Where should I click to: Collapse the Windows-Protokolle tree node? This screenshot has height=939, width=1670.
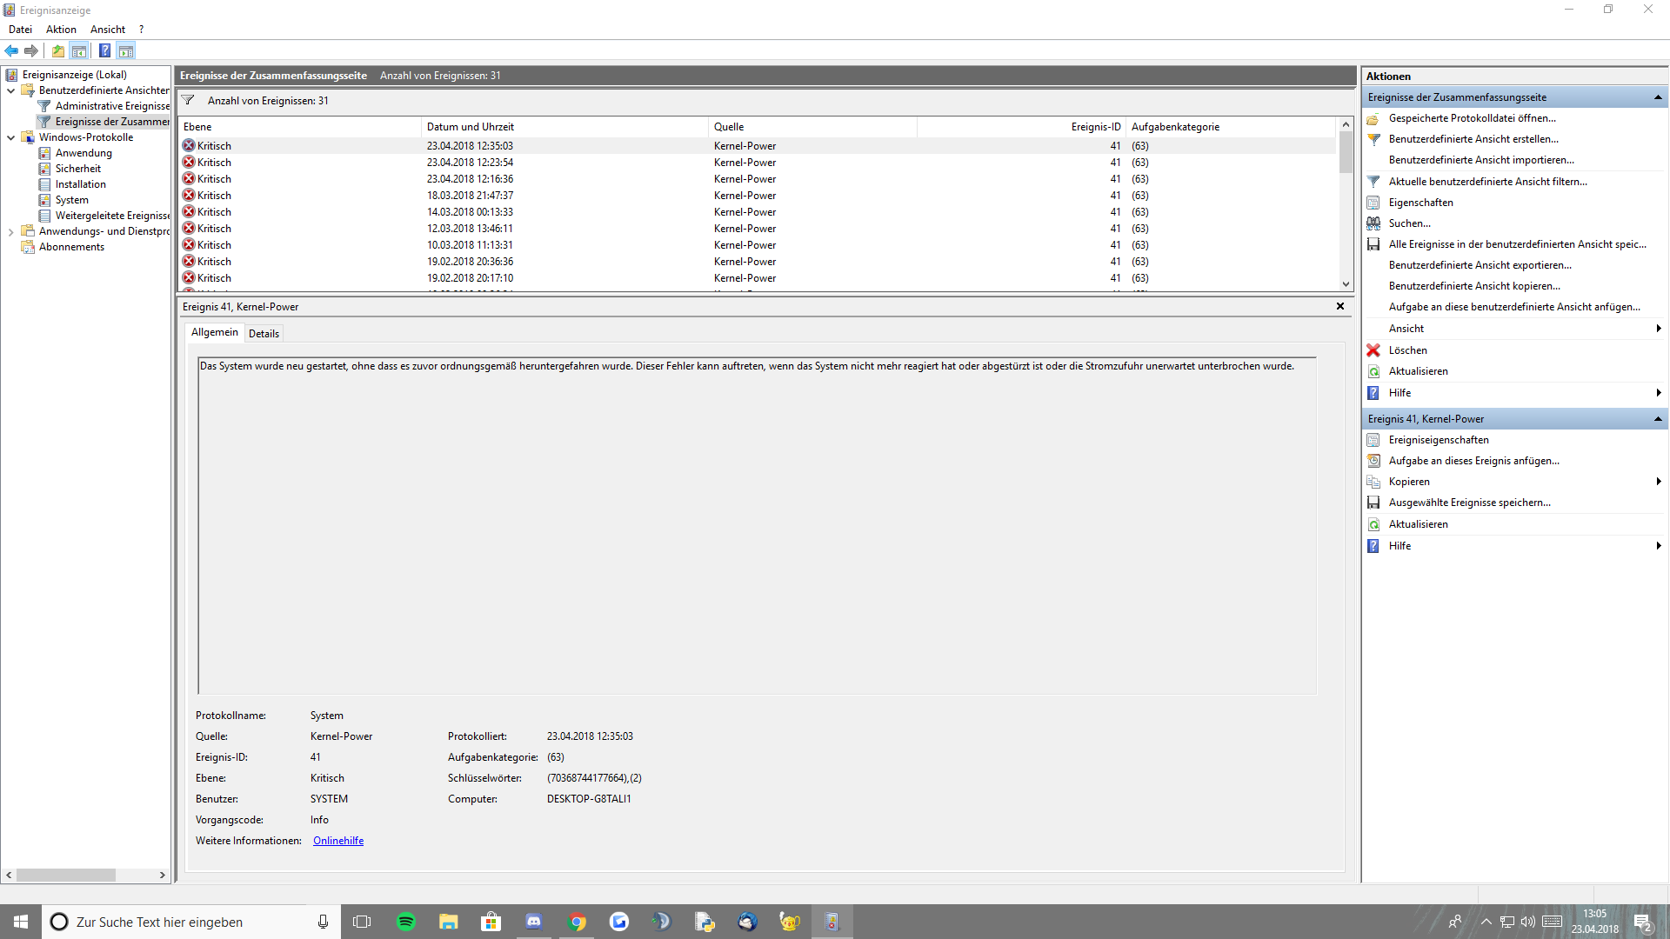10,137
